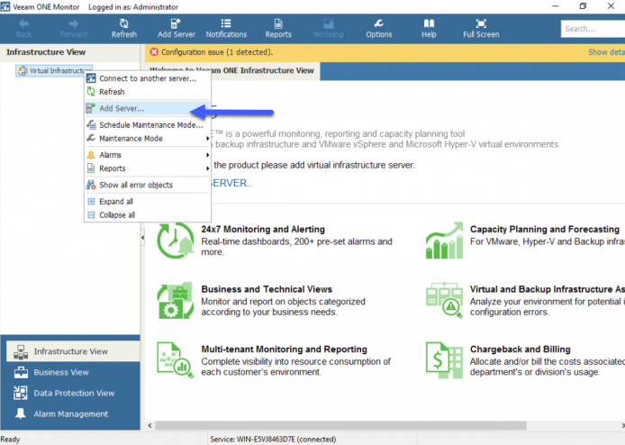This screenshot has height=445, width=625.
Task: Click the Show details link
Action: [606, 52]
